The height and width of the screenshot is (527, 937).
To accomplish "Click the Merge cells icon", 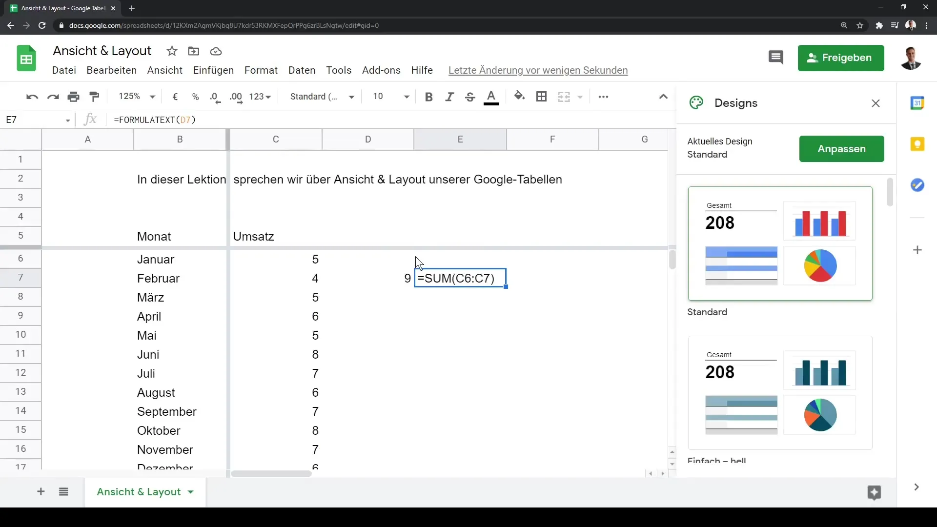I will 563,97.
